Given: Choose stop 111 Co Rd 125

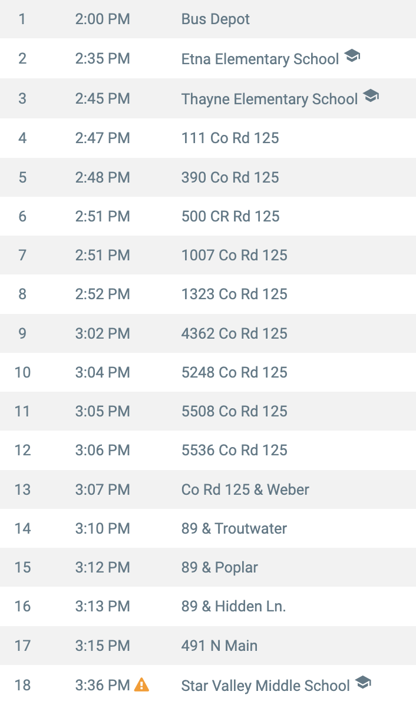Looking at the screenshot, I should [230, 138].
